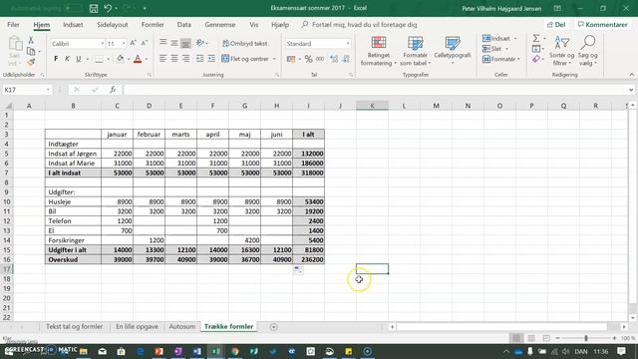Click the increase decimal icon

334,59
